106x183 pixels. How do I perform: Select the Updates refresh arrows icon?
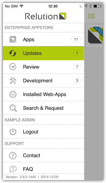[x=13, y=53]
